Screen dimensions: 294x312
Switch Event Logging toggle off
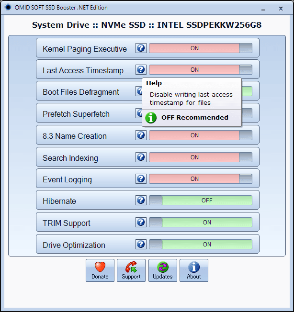tap(201, 178)
